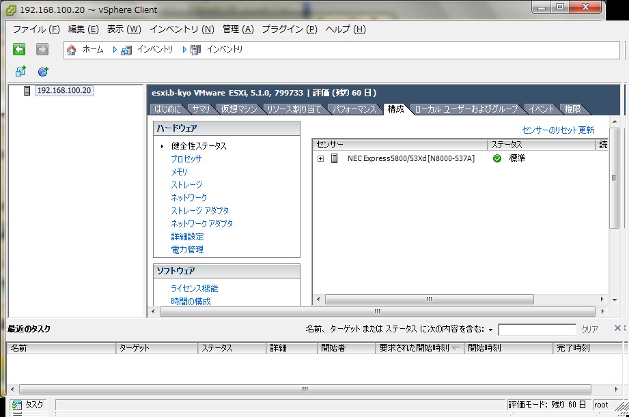
Task: Sort tasks by 名前 column header
Action: (61, 348)
